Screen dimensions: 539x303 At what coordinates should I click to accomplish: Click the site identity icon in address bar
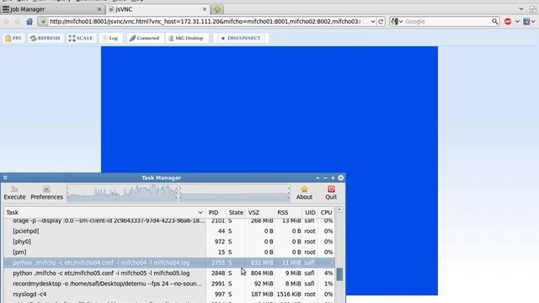43,22
